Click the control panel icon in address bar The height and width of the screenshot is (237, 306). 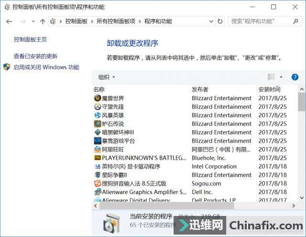click(53, 21)
